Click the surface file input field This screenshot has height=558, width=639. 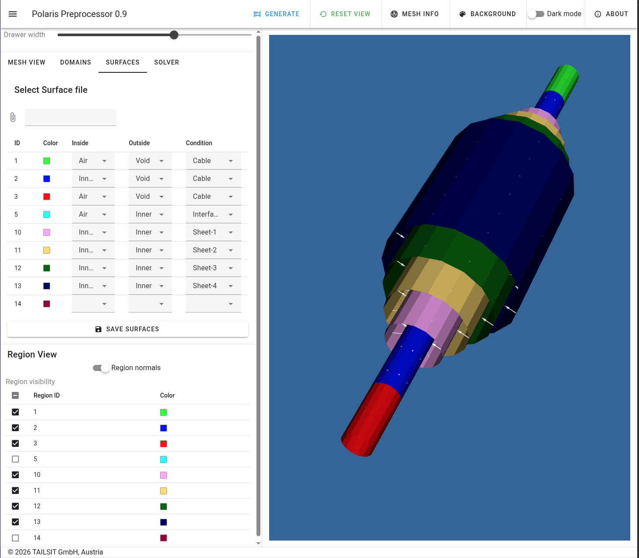click(x=71, y=117)
